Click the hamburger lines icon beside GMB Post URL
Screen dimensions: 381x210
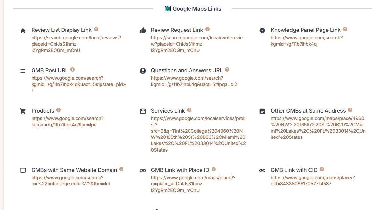[x=23, y=71]
